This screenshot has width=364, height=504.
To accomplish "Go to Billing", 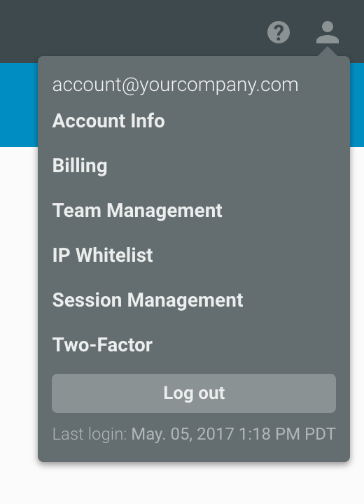I will coord(80,166).
